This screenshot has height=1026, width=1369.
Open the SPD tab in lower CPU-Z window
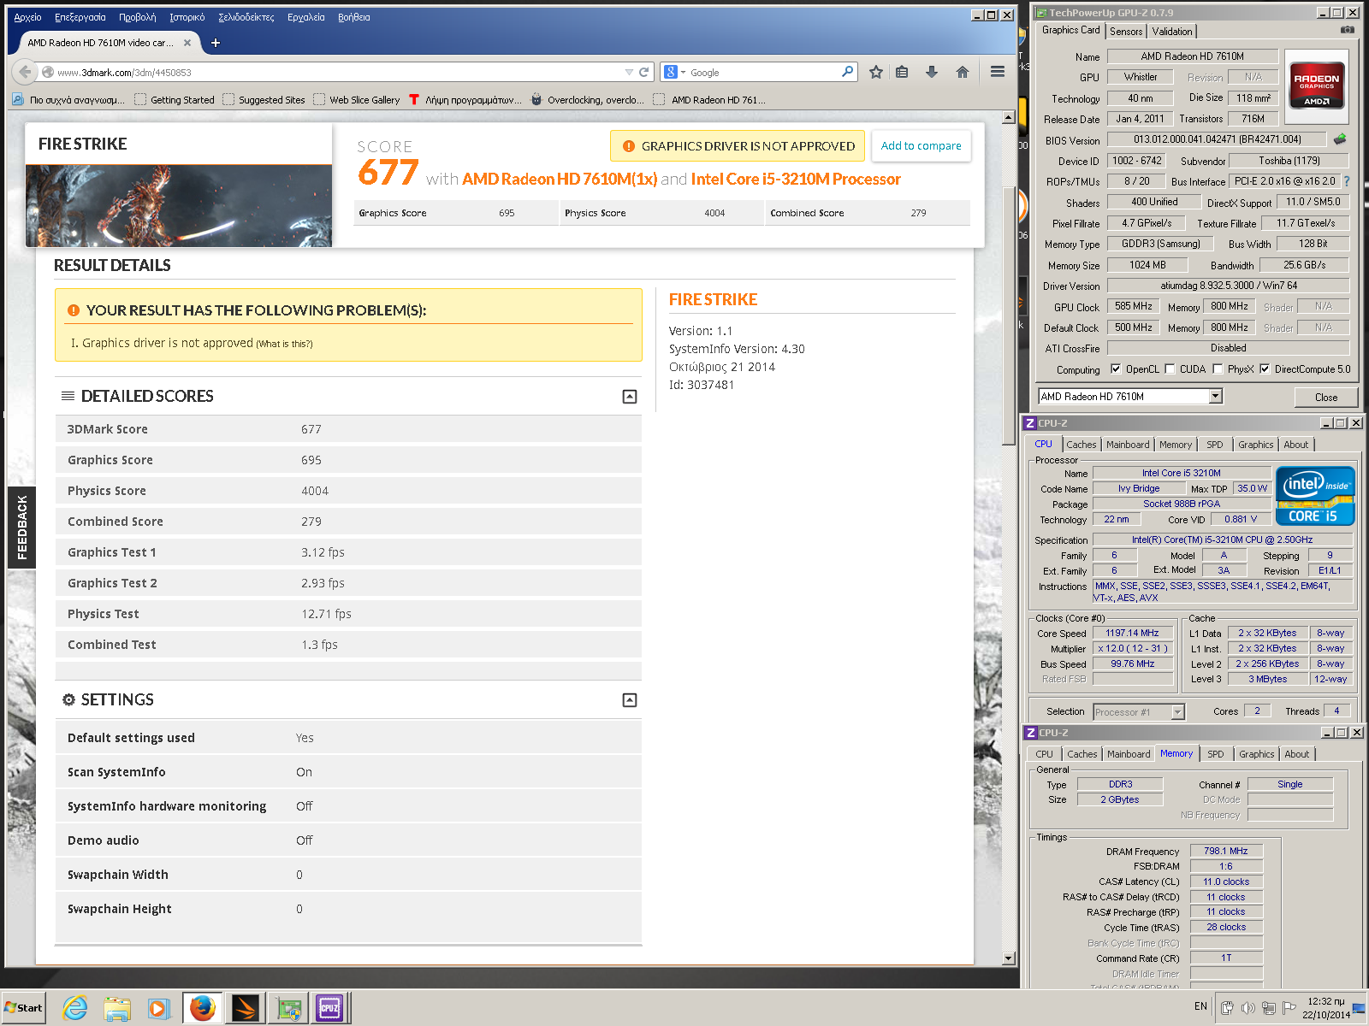point(1216,754)
